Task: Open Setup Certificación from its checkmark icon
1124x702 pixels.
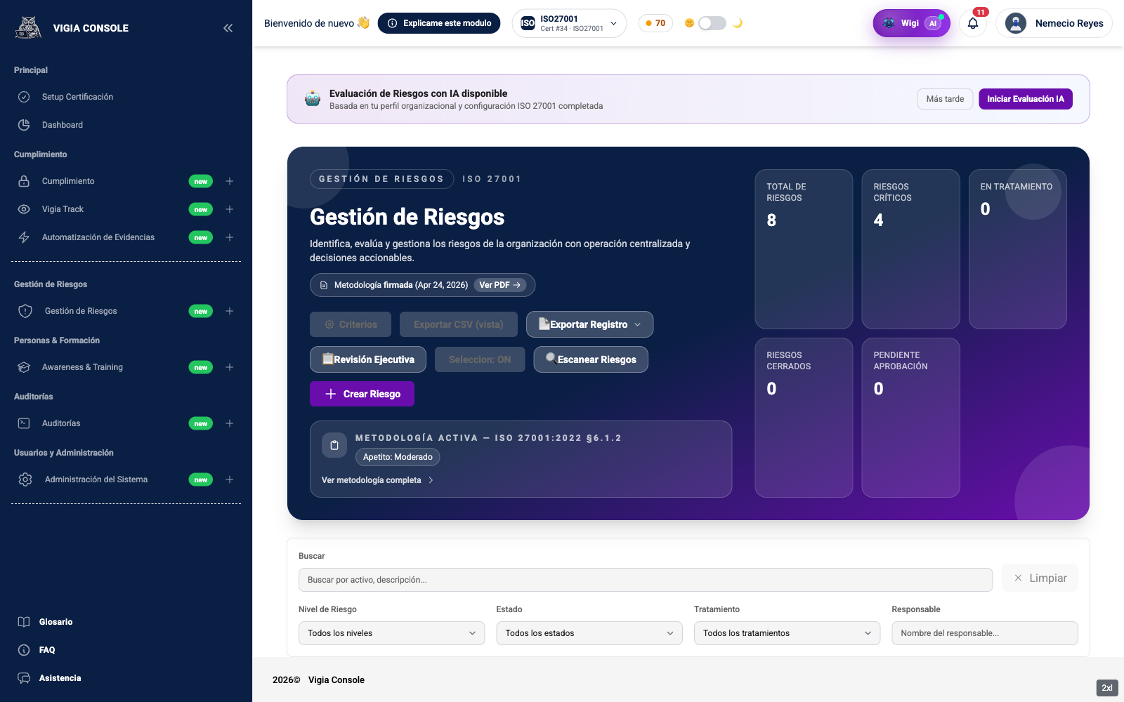Action: click(x=24, y=97)
